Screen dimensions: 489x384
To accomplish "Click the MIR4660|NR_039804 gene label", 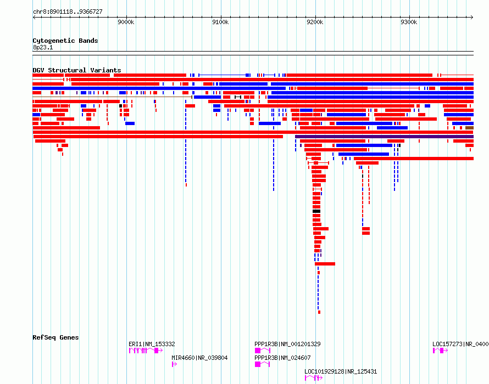I will pos(199,358).
